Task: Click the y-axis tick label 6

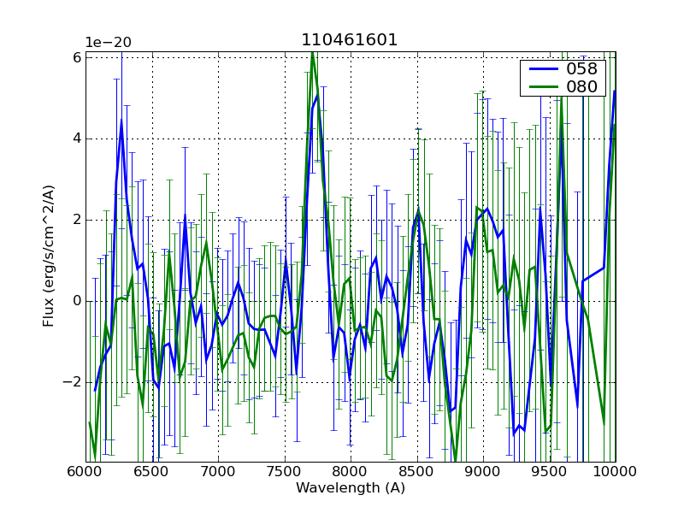Action: 76,57
